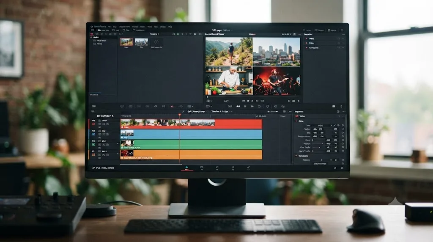Click the viewer's stop button under preview
Viewport: 433px width, 242px height.
(248, 101)
